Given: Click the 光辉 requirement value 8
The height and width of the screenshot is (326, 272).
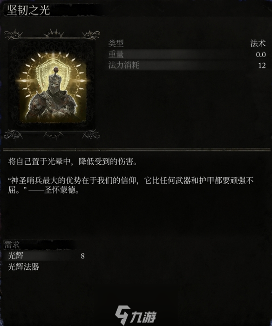Looking at the screenshot, I should point(83,256).
